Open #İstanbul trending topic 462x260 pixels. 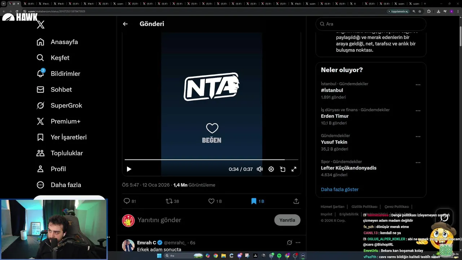(332, 90)
